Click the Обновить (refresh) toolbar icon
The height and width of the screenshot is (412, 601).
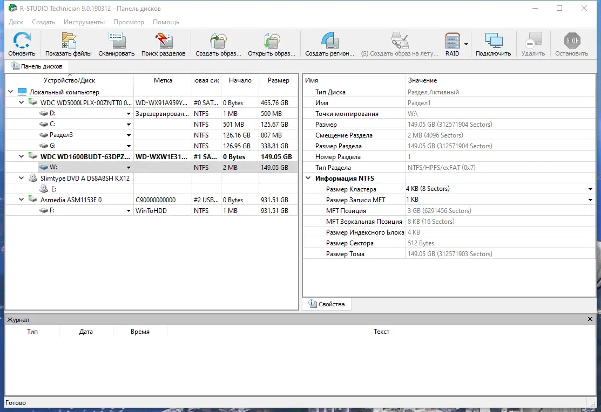21,43
